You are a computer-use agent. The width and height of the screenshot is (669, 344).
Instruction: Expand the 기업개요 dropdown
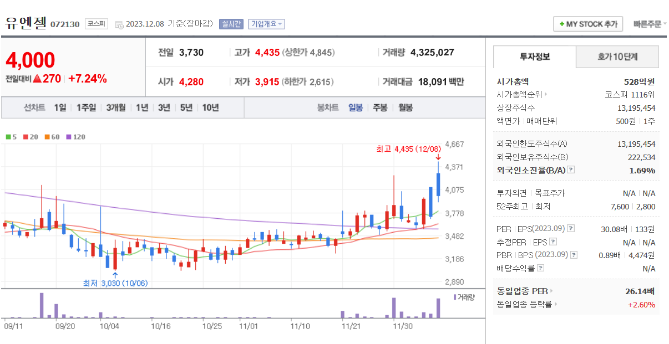[x=267, y=24]
